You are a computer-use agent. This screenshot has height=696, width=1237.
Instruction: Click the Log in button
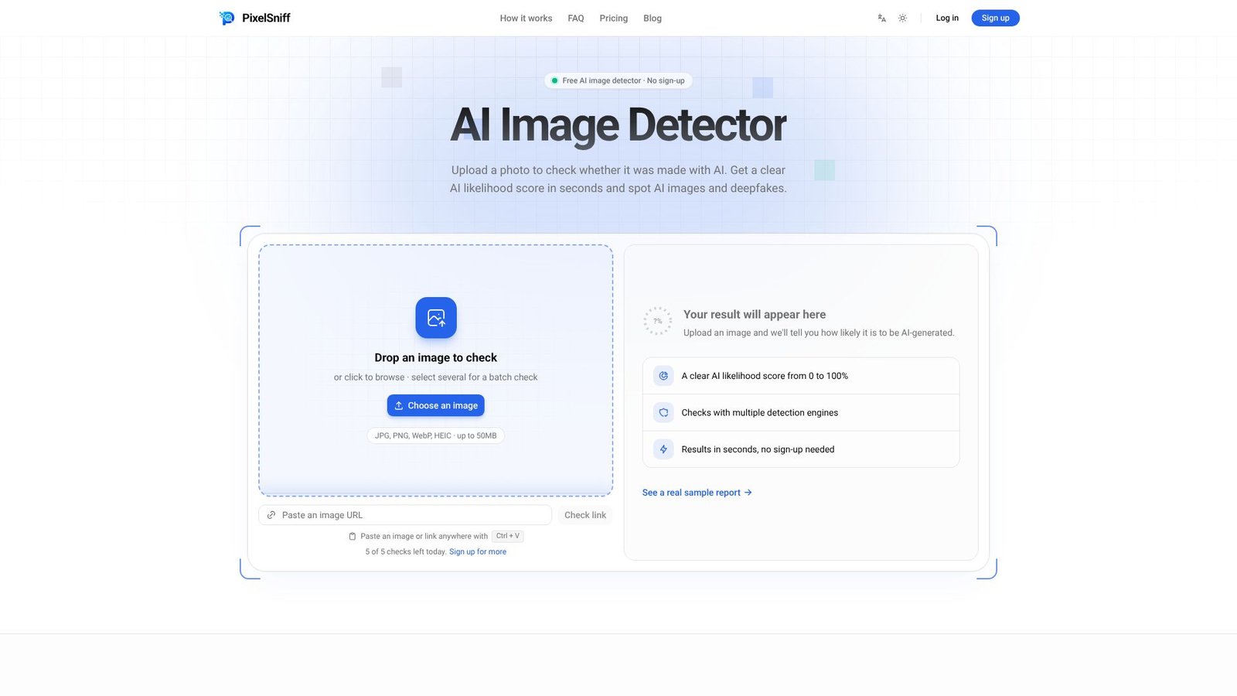tap(947, 18)
